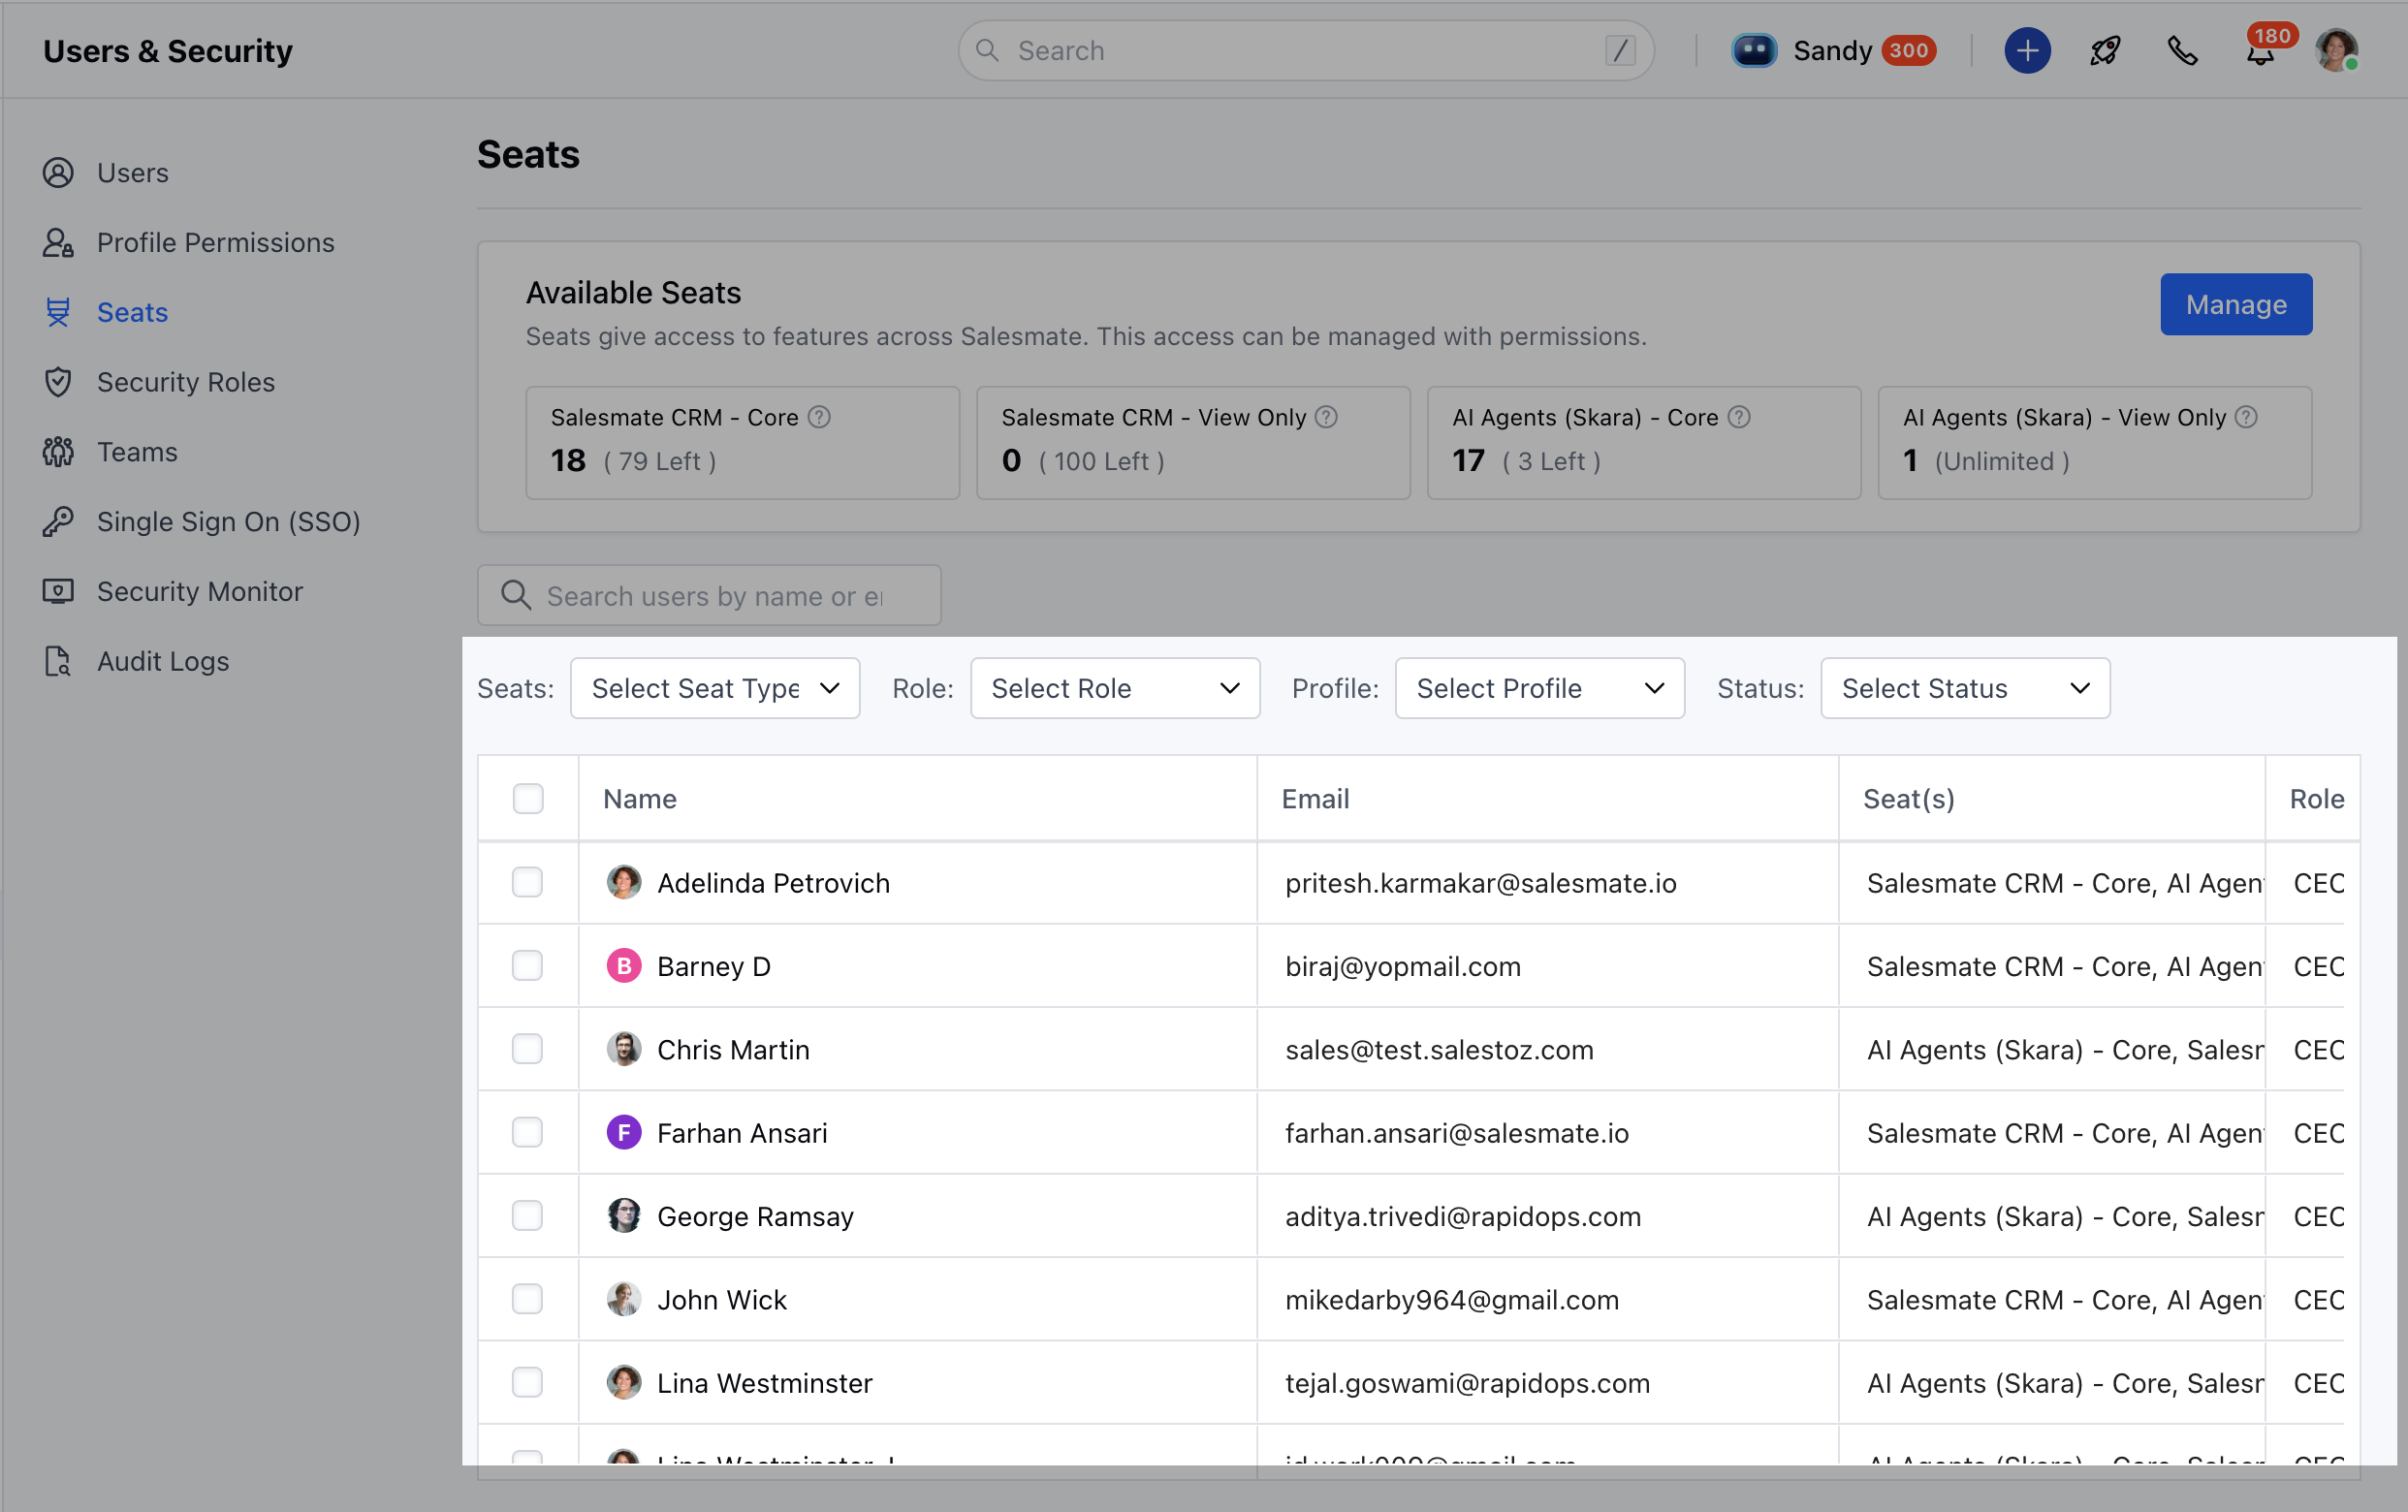The image size is (2408, 1512).
Task: Check the box for Barney D
Action: click(x=527, y=965)
